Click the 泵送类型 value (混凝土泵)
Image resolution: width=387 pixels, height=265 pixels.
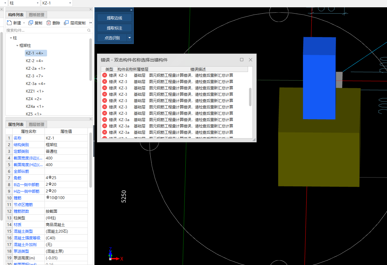(x=66, y=251)
